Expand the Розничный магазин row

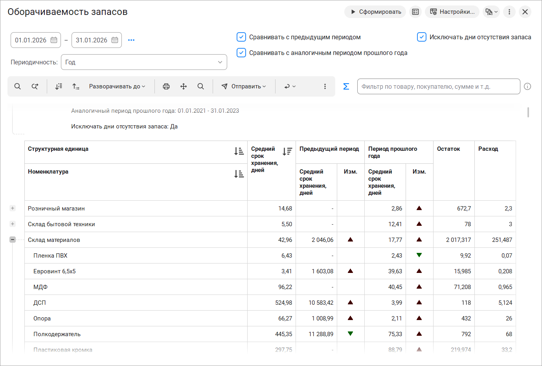[13, 208]
